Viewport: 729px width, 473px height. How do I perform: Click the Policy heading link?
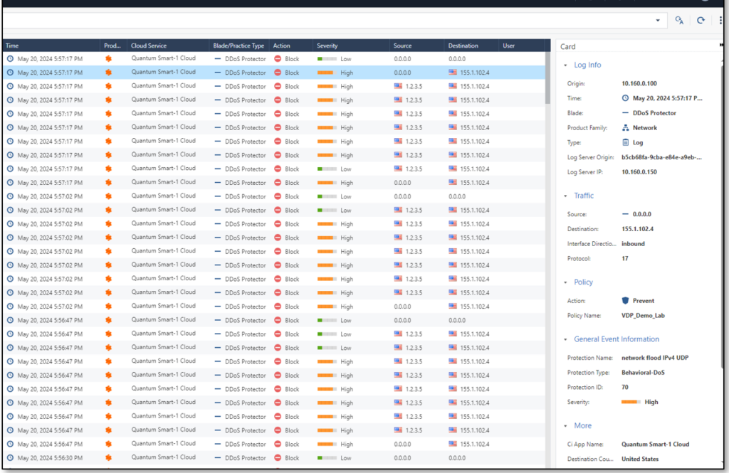(x=583, y=282)
